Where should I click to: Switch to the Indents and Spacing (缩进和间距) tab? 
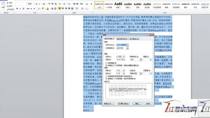[x=110, y=39]
